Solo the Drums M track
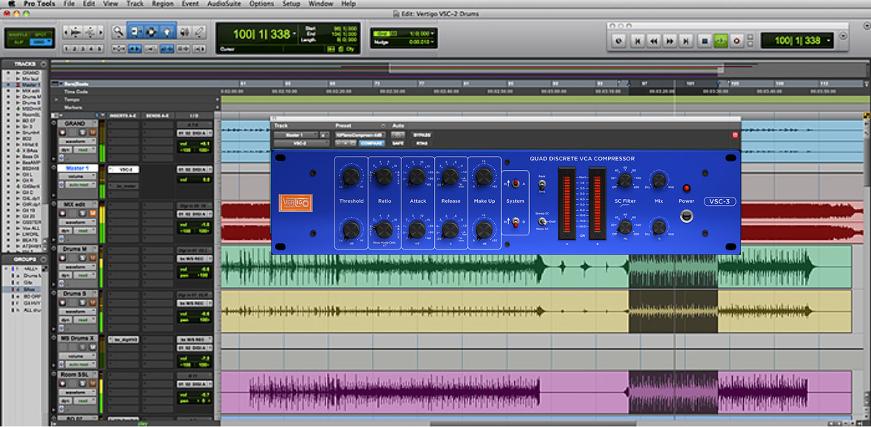The width and height of the screenshot is (871, 427). tap(82, 258)
